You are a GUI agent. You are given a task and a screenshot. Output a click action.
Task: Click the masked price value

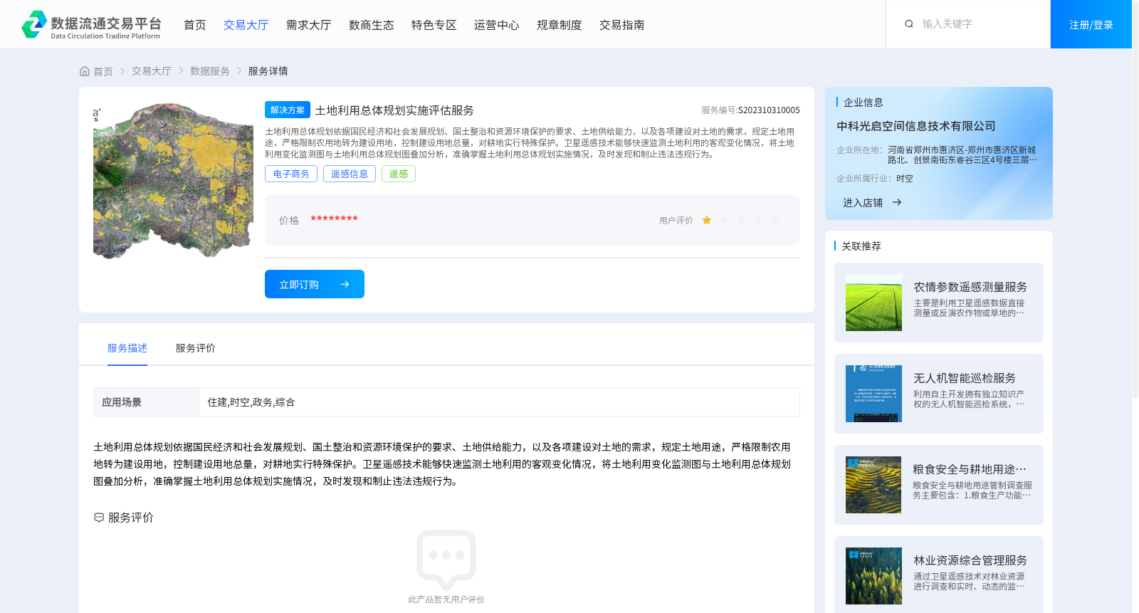click(x=334, y=219)
